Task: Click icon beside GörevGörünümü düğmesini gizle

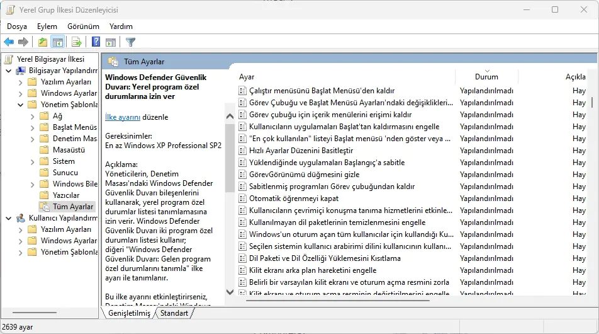Action: tap(242, 175)
